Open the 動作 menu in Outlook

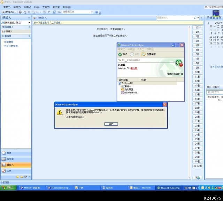tap(56, 7)
